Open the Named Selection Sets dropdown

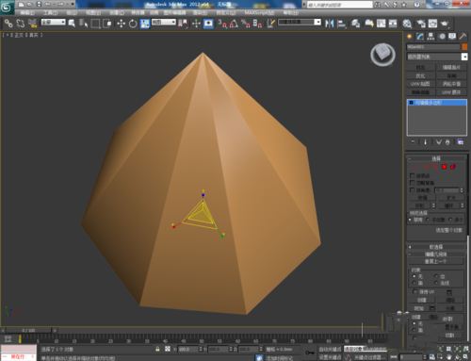tap(300, 22)
